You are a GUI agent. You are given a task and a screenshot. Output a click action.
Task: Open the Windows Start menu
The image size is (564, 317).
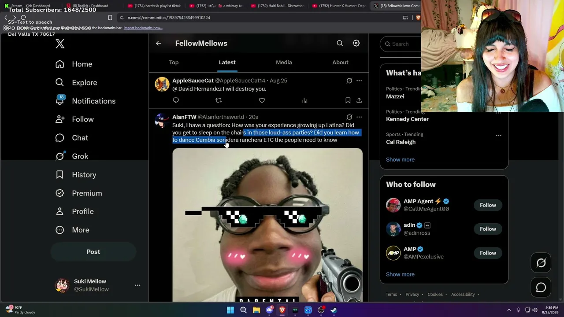point(230,310)
